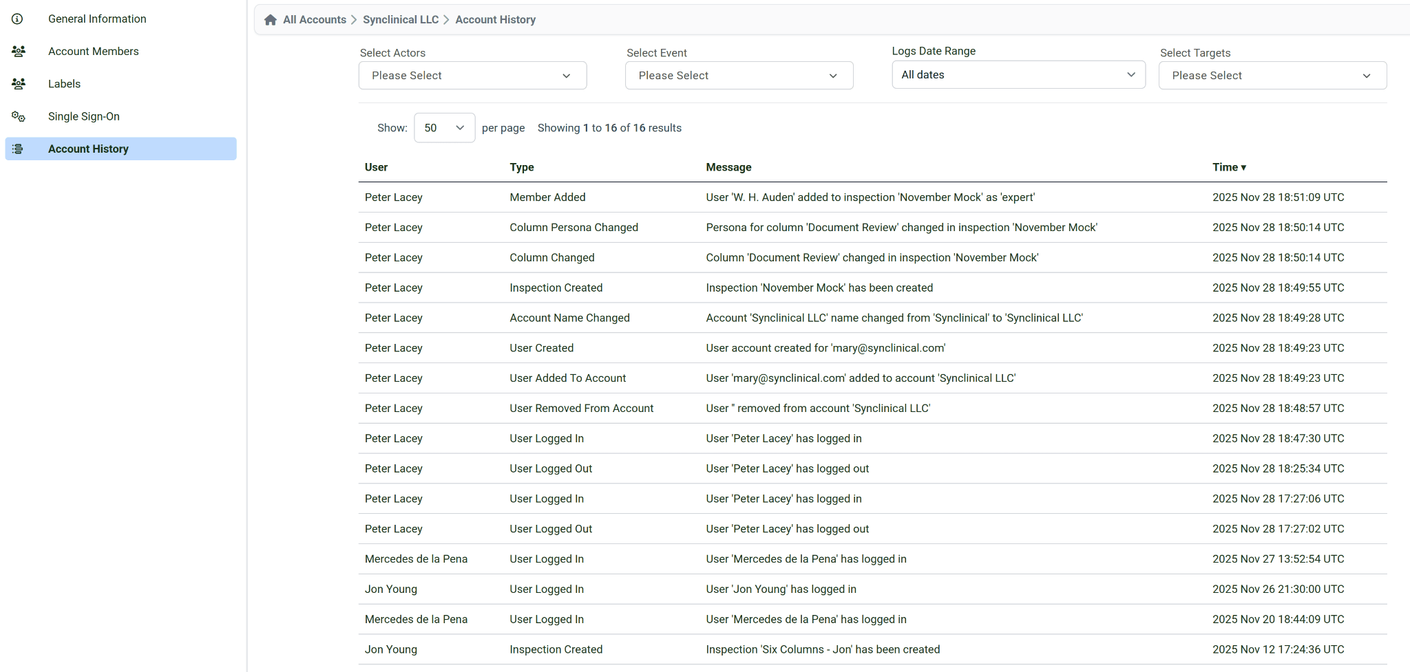Open the Select Targets dropdown
The height and width of the screenshot is (672, 1410).
(1272, 76)
